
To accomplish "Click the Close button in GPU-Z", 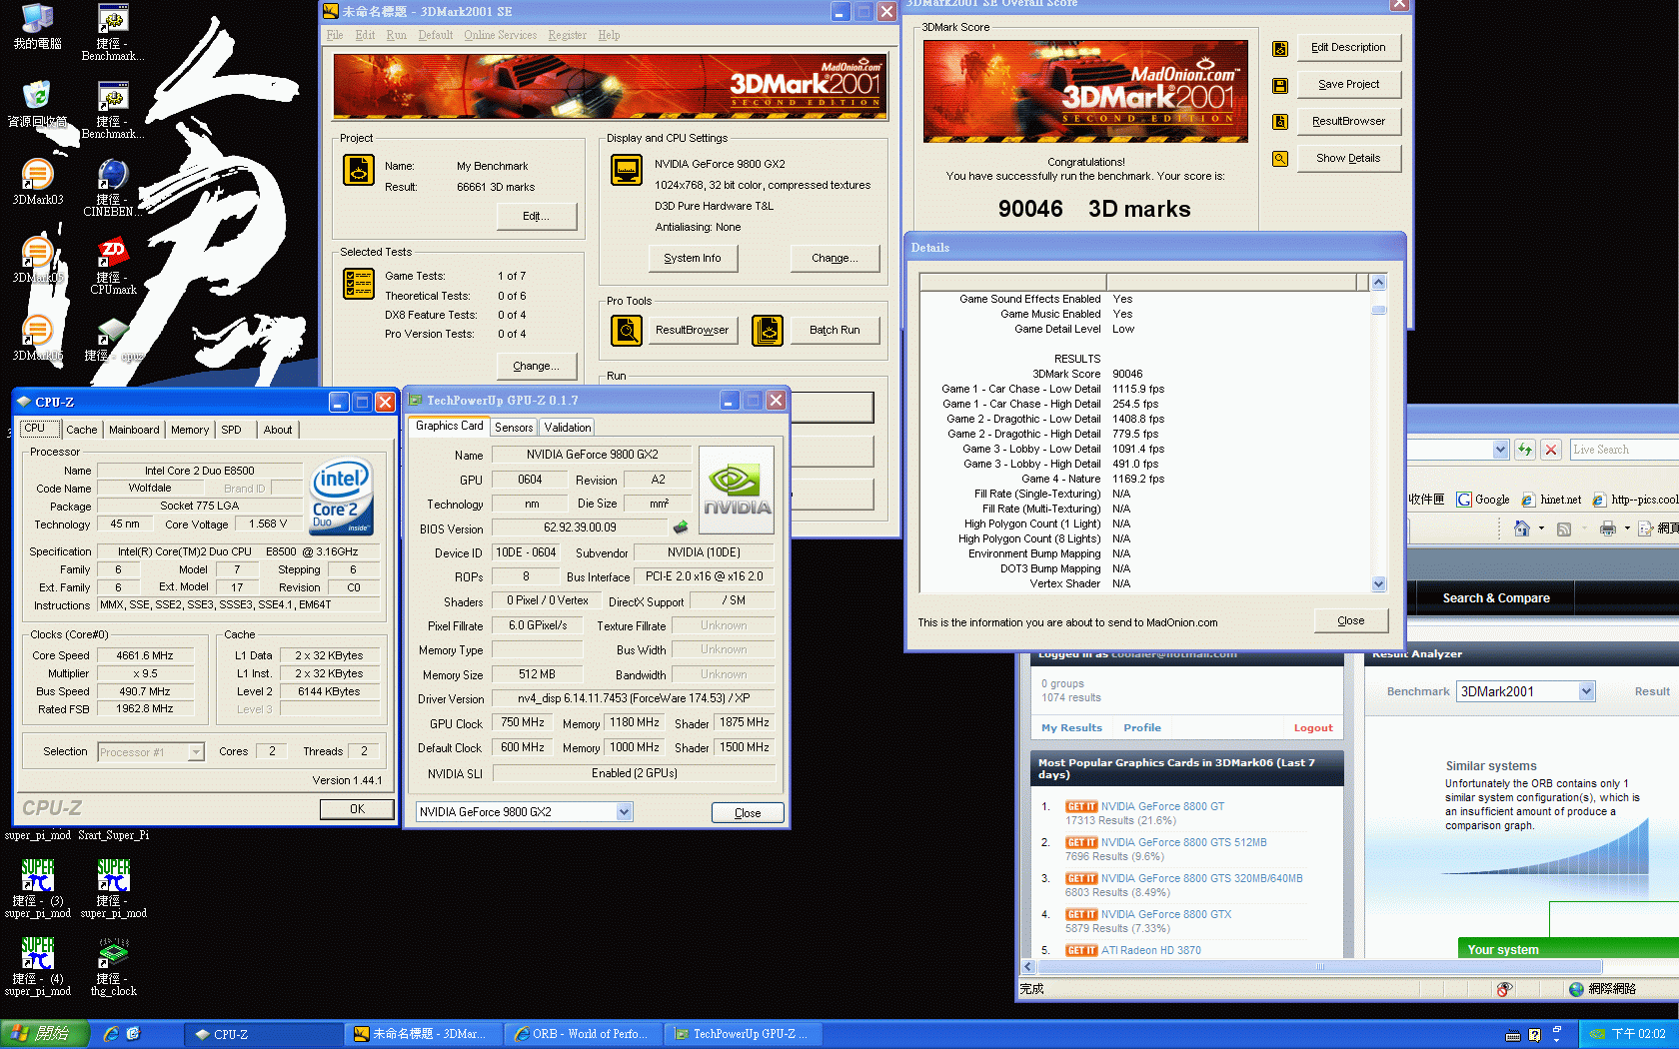I will [748, 813].
